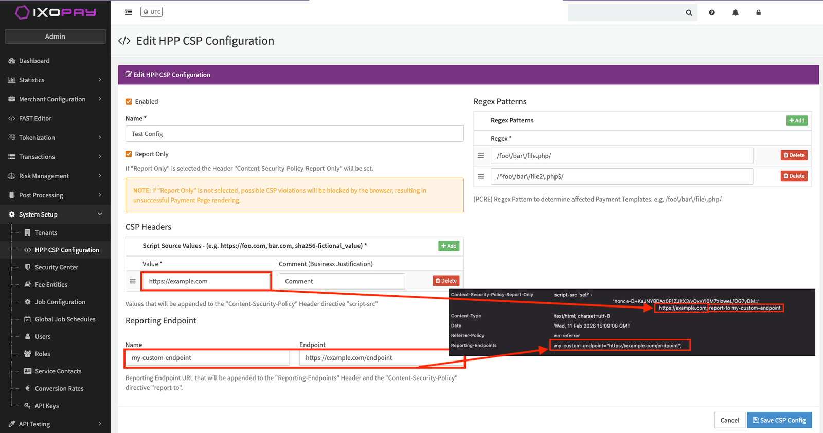
Task: Expand Transactions menu chevron
Action: (100, 156)
